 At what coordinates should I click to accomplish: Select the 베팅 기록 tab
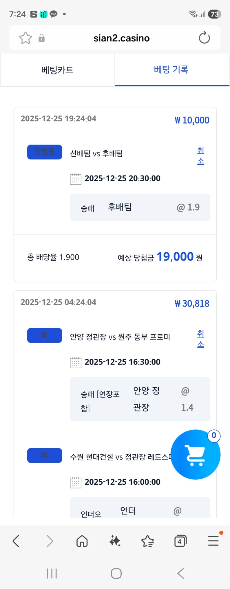coord(171,70)
